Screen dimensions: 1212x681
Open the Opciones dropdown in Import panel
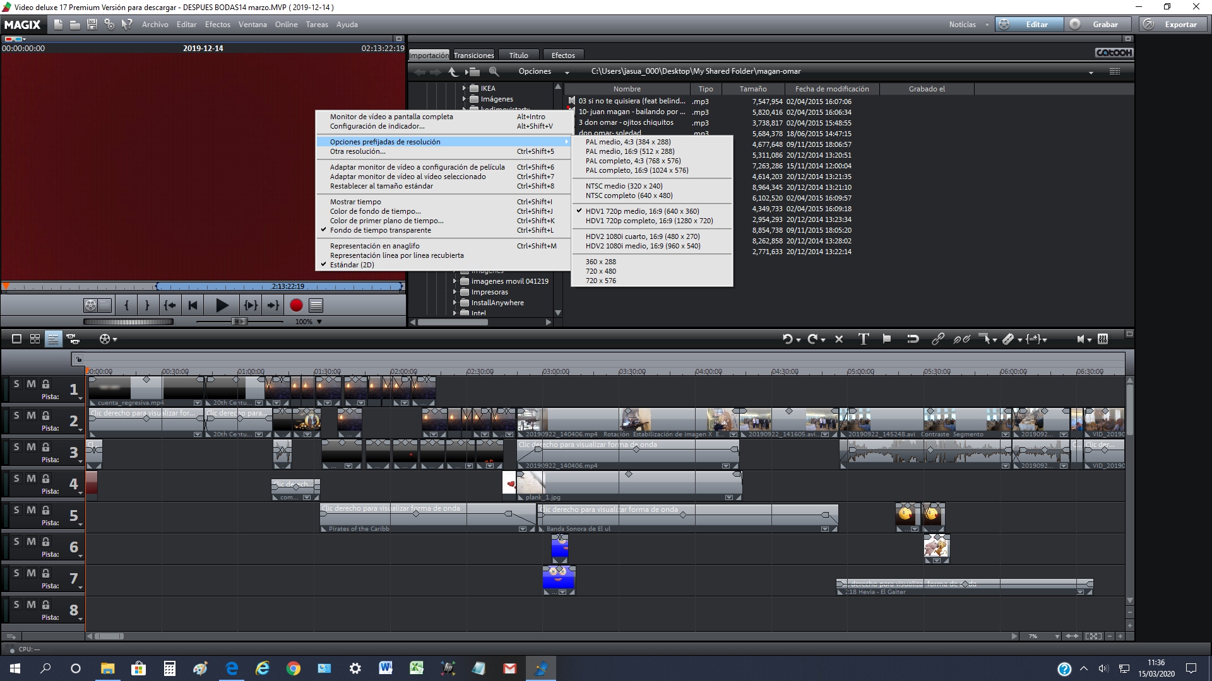click(544, 72)
